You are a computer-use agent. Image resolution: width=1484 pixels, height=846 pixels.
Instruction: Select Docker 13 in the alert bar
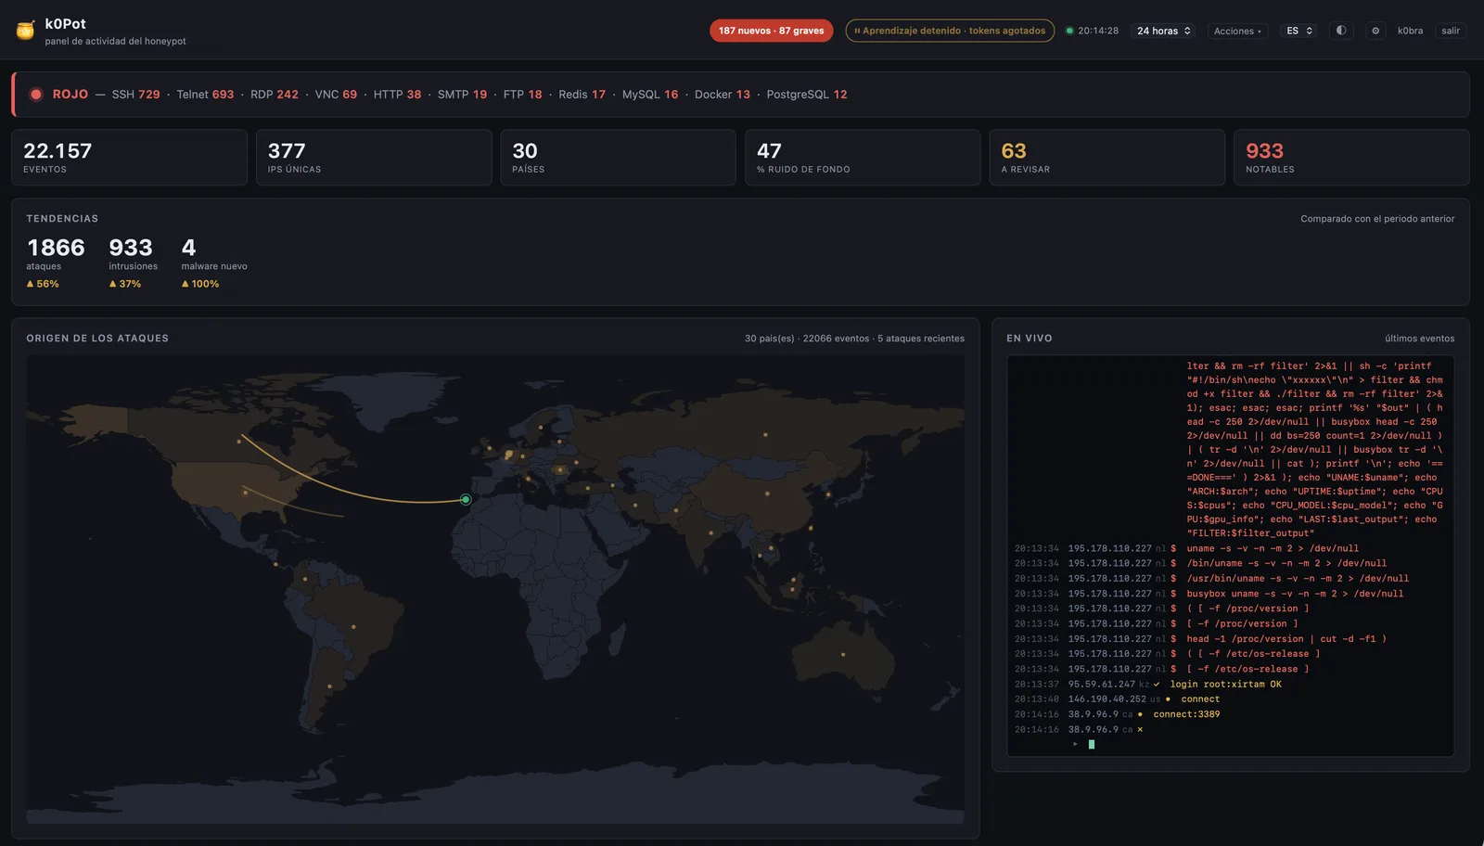click(723, 95)
